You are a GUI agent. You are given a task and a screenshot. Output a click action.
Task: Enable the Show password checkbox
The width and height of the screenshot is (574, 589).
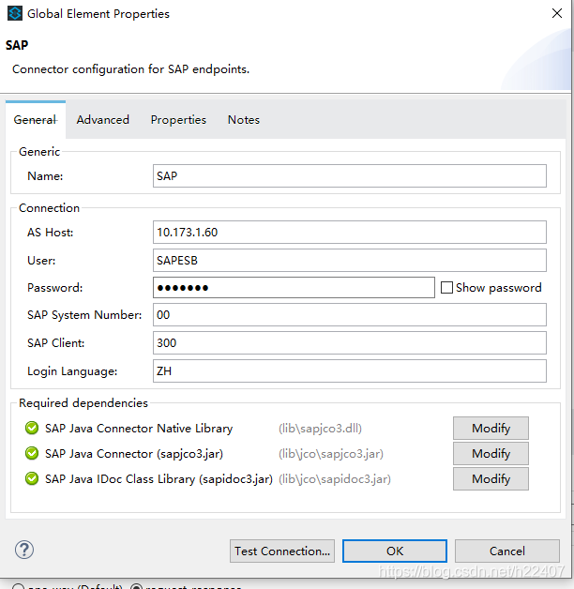pyautogui.click(x=446, y=288)
